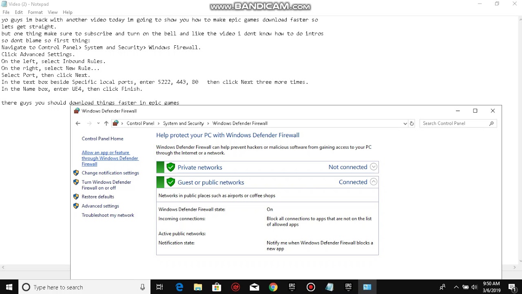Open the Mail app from taskbar
Viewport: 522px width, 294px height.
coord(254,287)
